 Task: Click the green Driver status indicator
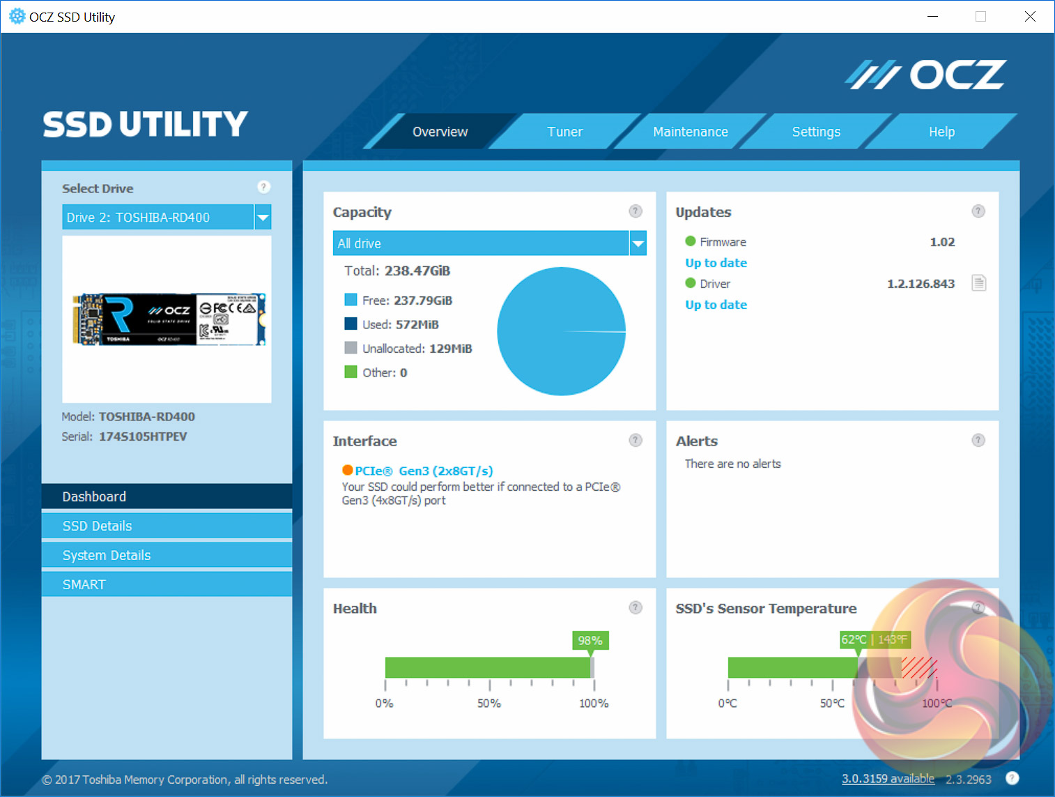pos(691,283)
